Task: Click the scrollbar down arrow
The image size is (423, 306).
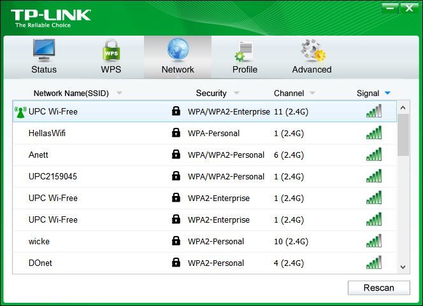Action: click(403, 267)
